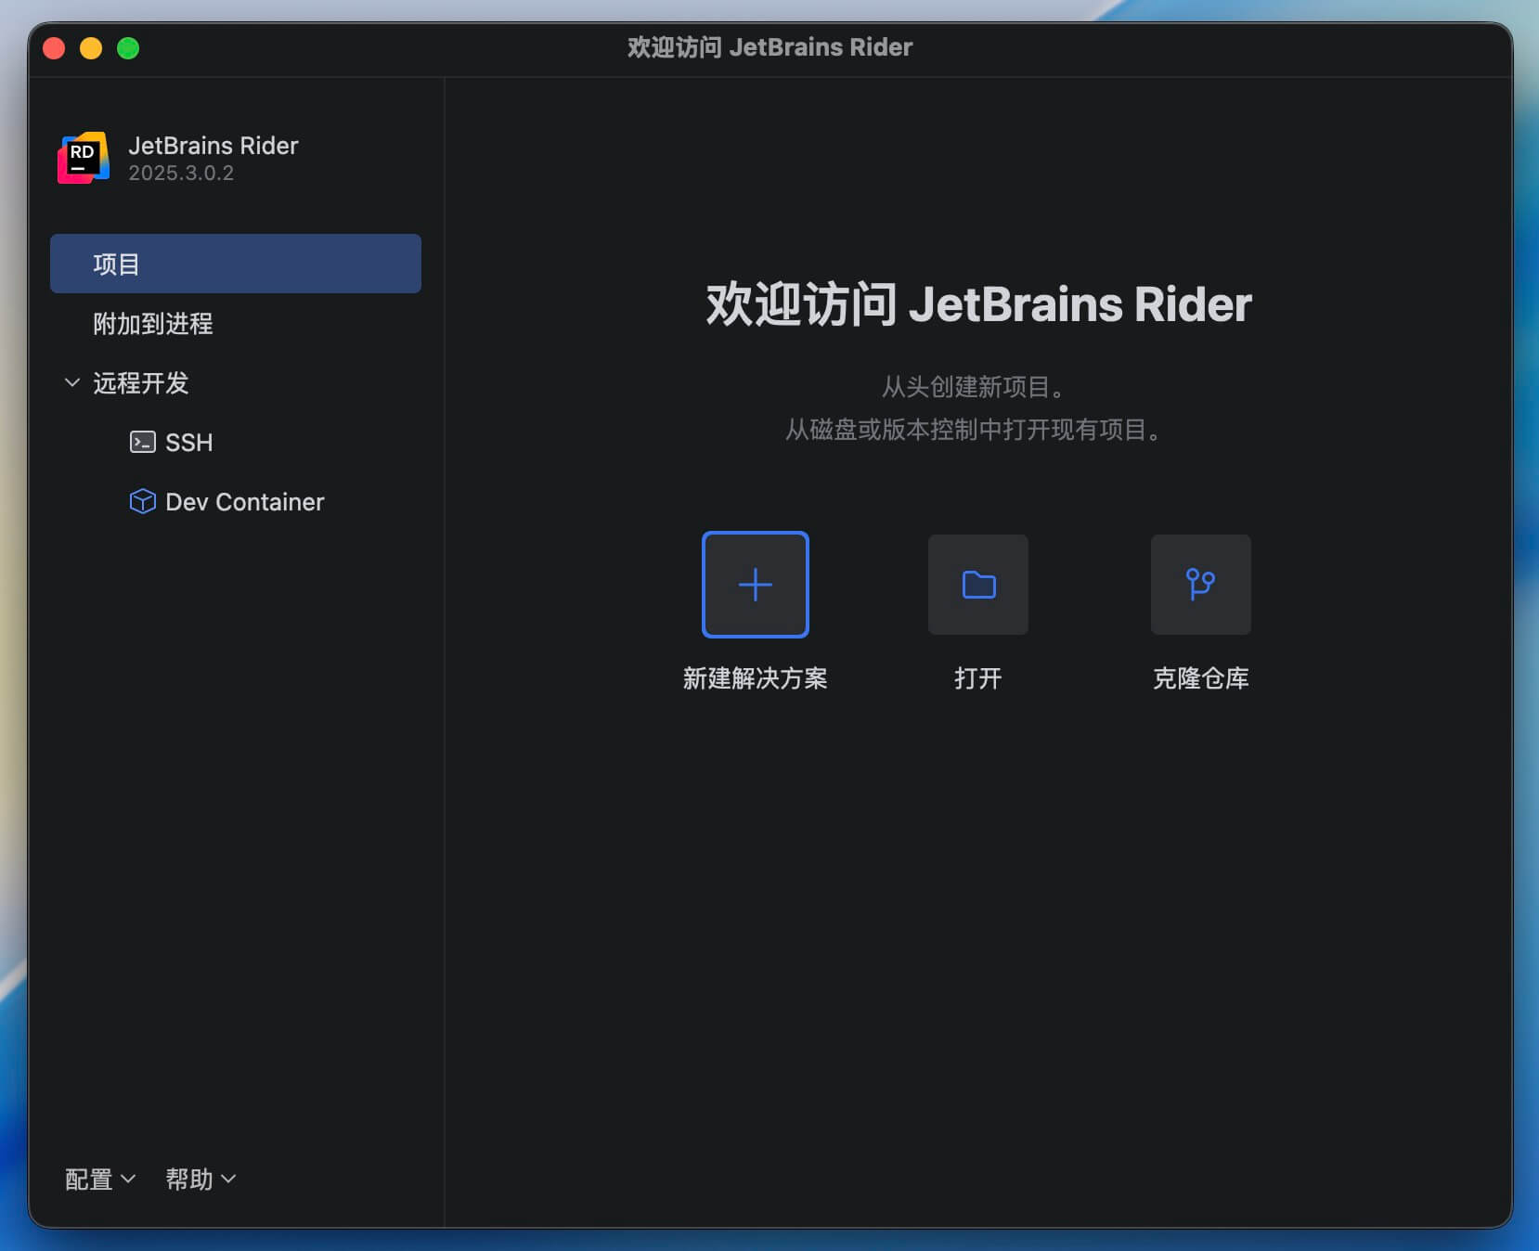
Task: Click the Rider RD logo icon
Action: point(84,158)
